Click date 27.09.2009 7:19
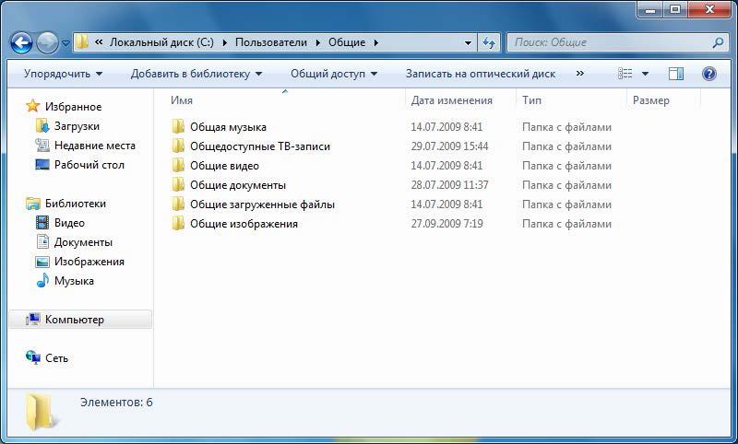Image resolution: width=738 pixels, height=444 pixels. 446,224
